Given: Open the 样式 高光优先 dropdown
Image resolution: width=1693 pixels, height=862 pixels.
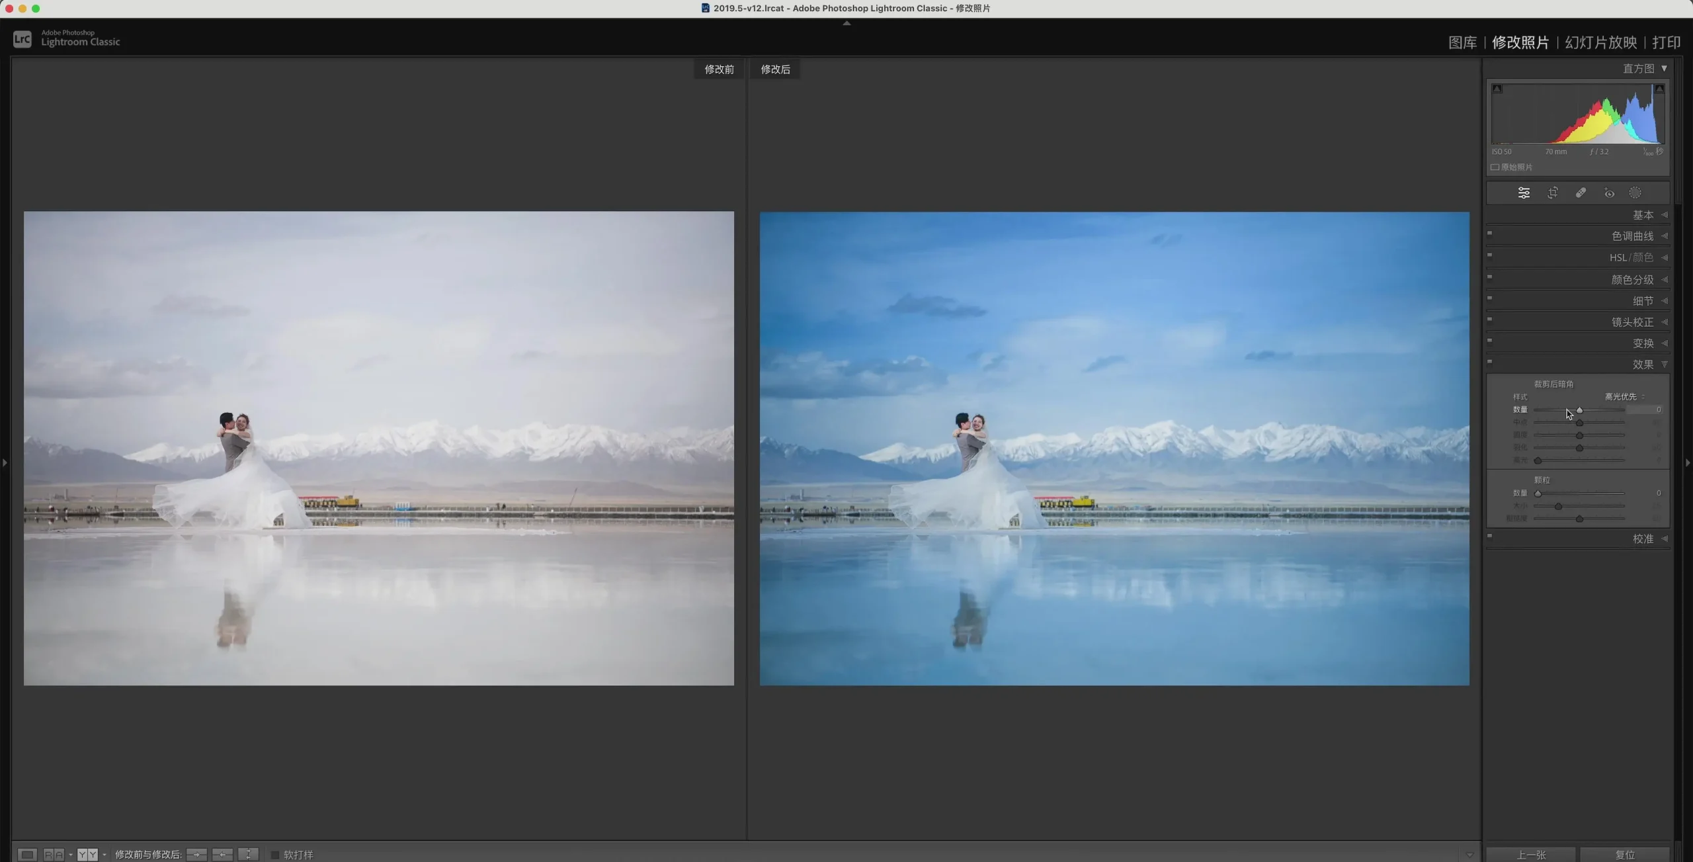Looking at the screenshot, I should (x=1624, y=397).
